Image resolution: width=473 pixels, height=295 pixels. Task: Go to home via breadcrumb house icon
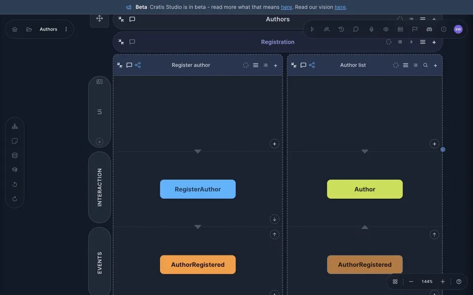(14, 29)
